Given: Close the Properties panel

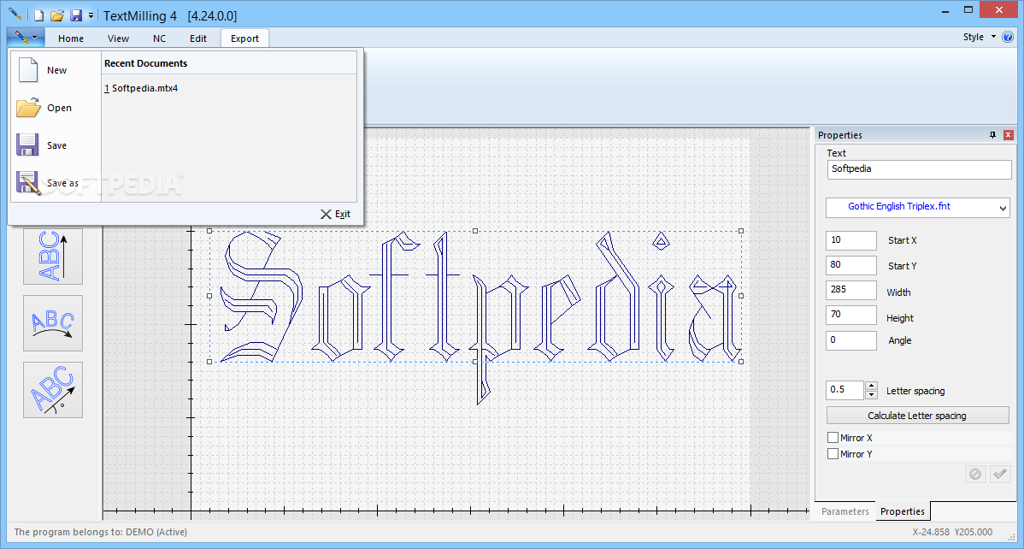Looking at the screenshot, I should pos(1009,134).
